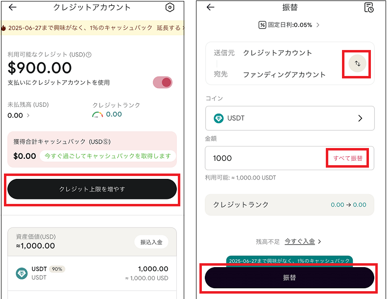Open the USDT coin selector
This screenshot has width=390, height=299.
coord(290,118)
